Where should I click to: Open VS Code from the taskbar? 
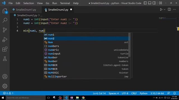coord(66,98)
